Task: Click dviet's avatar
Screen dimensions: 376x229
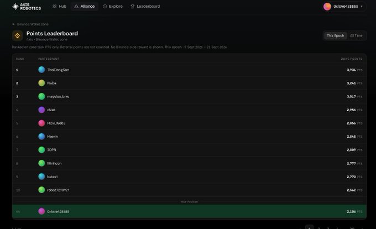Action: coord(41,110)
